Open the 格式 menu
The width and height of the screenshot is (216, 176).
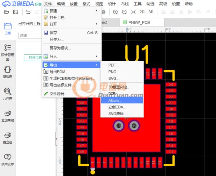[x=86, y=4]
